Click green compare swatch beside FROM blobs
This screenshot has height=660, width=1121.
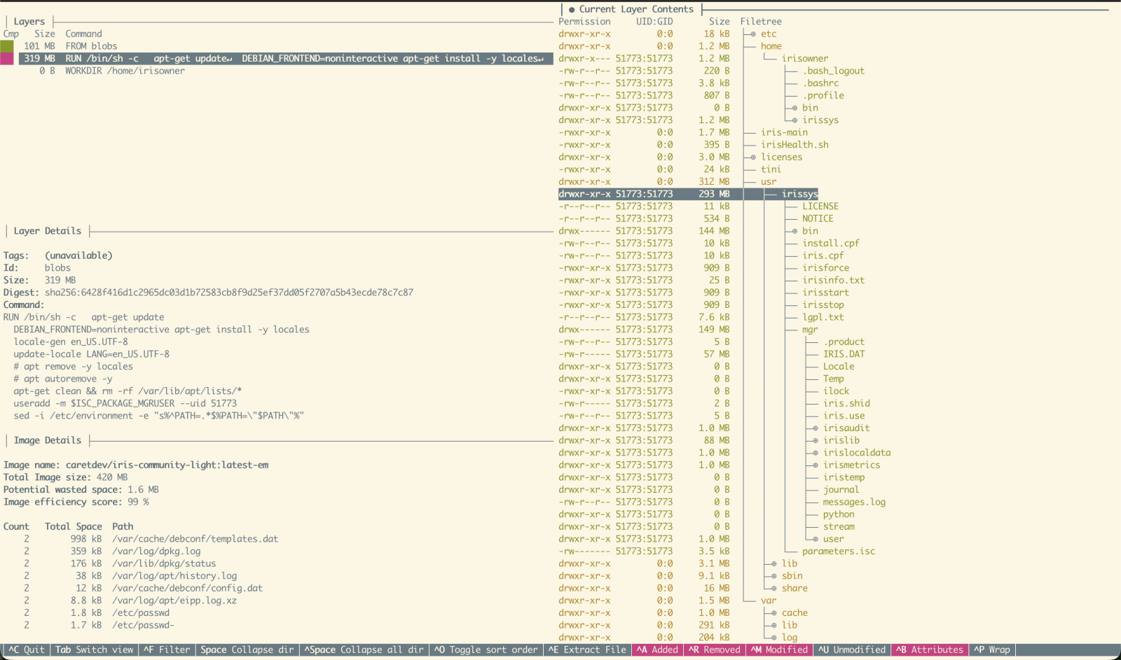tap(7, 46)
